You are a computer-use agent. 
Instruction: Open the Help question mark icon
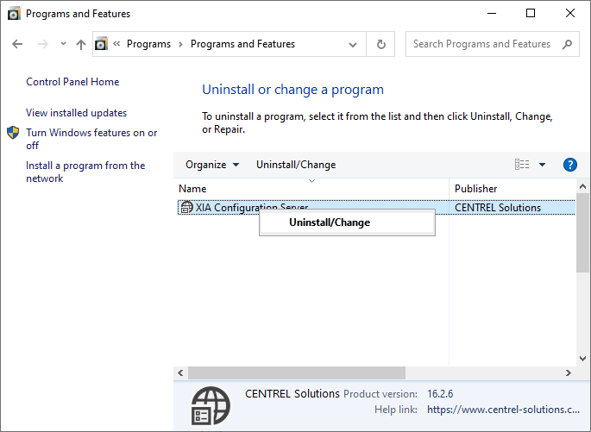[569, 165]
